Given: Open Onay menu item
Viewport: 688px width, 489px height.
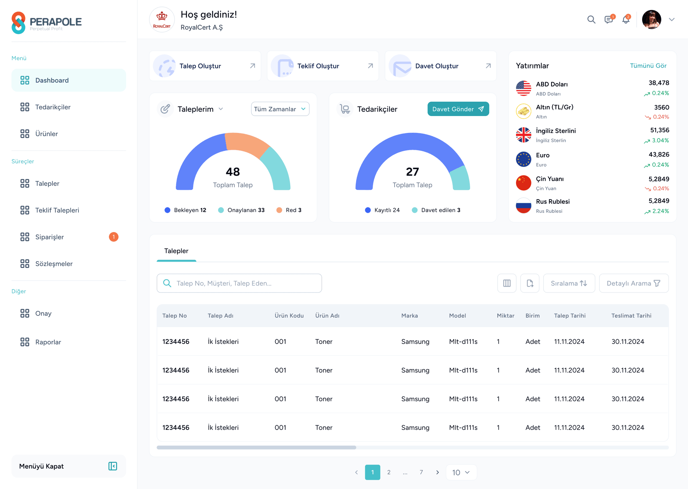Looking at the screenshot, I should [x=69, y=313].
